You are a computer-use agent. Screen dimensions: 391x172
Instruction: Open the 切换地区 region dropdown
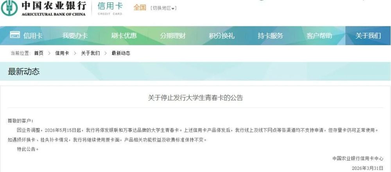pos(163,8)
